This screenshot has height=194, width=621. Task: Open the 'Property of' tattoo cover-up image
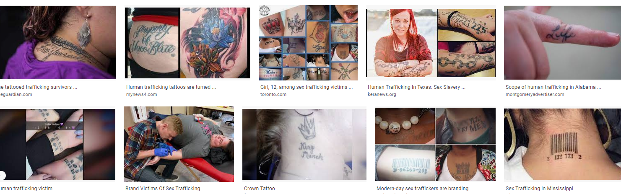coord(187,43)
